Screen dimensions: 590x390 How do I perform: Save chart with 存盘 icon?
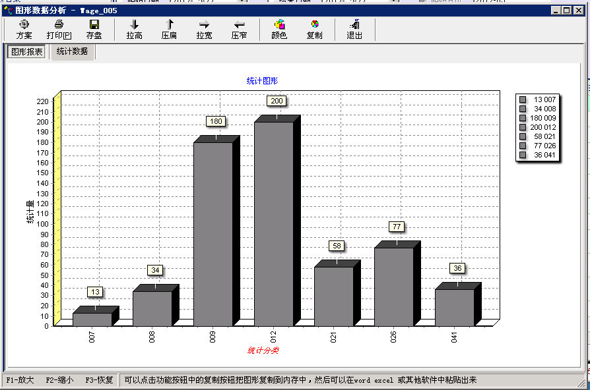tap(94, 29)
